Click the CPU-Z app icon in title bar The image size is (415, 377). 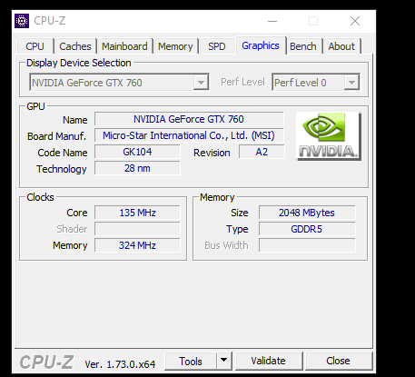coord(22,21)
